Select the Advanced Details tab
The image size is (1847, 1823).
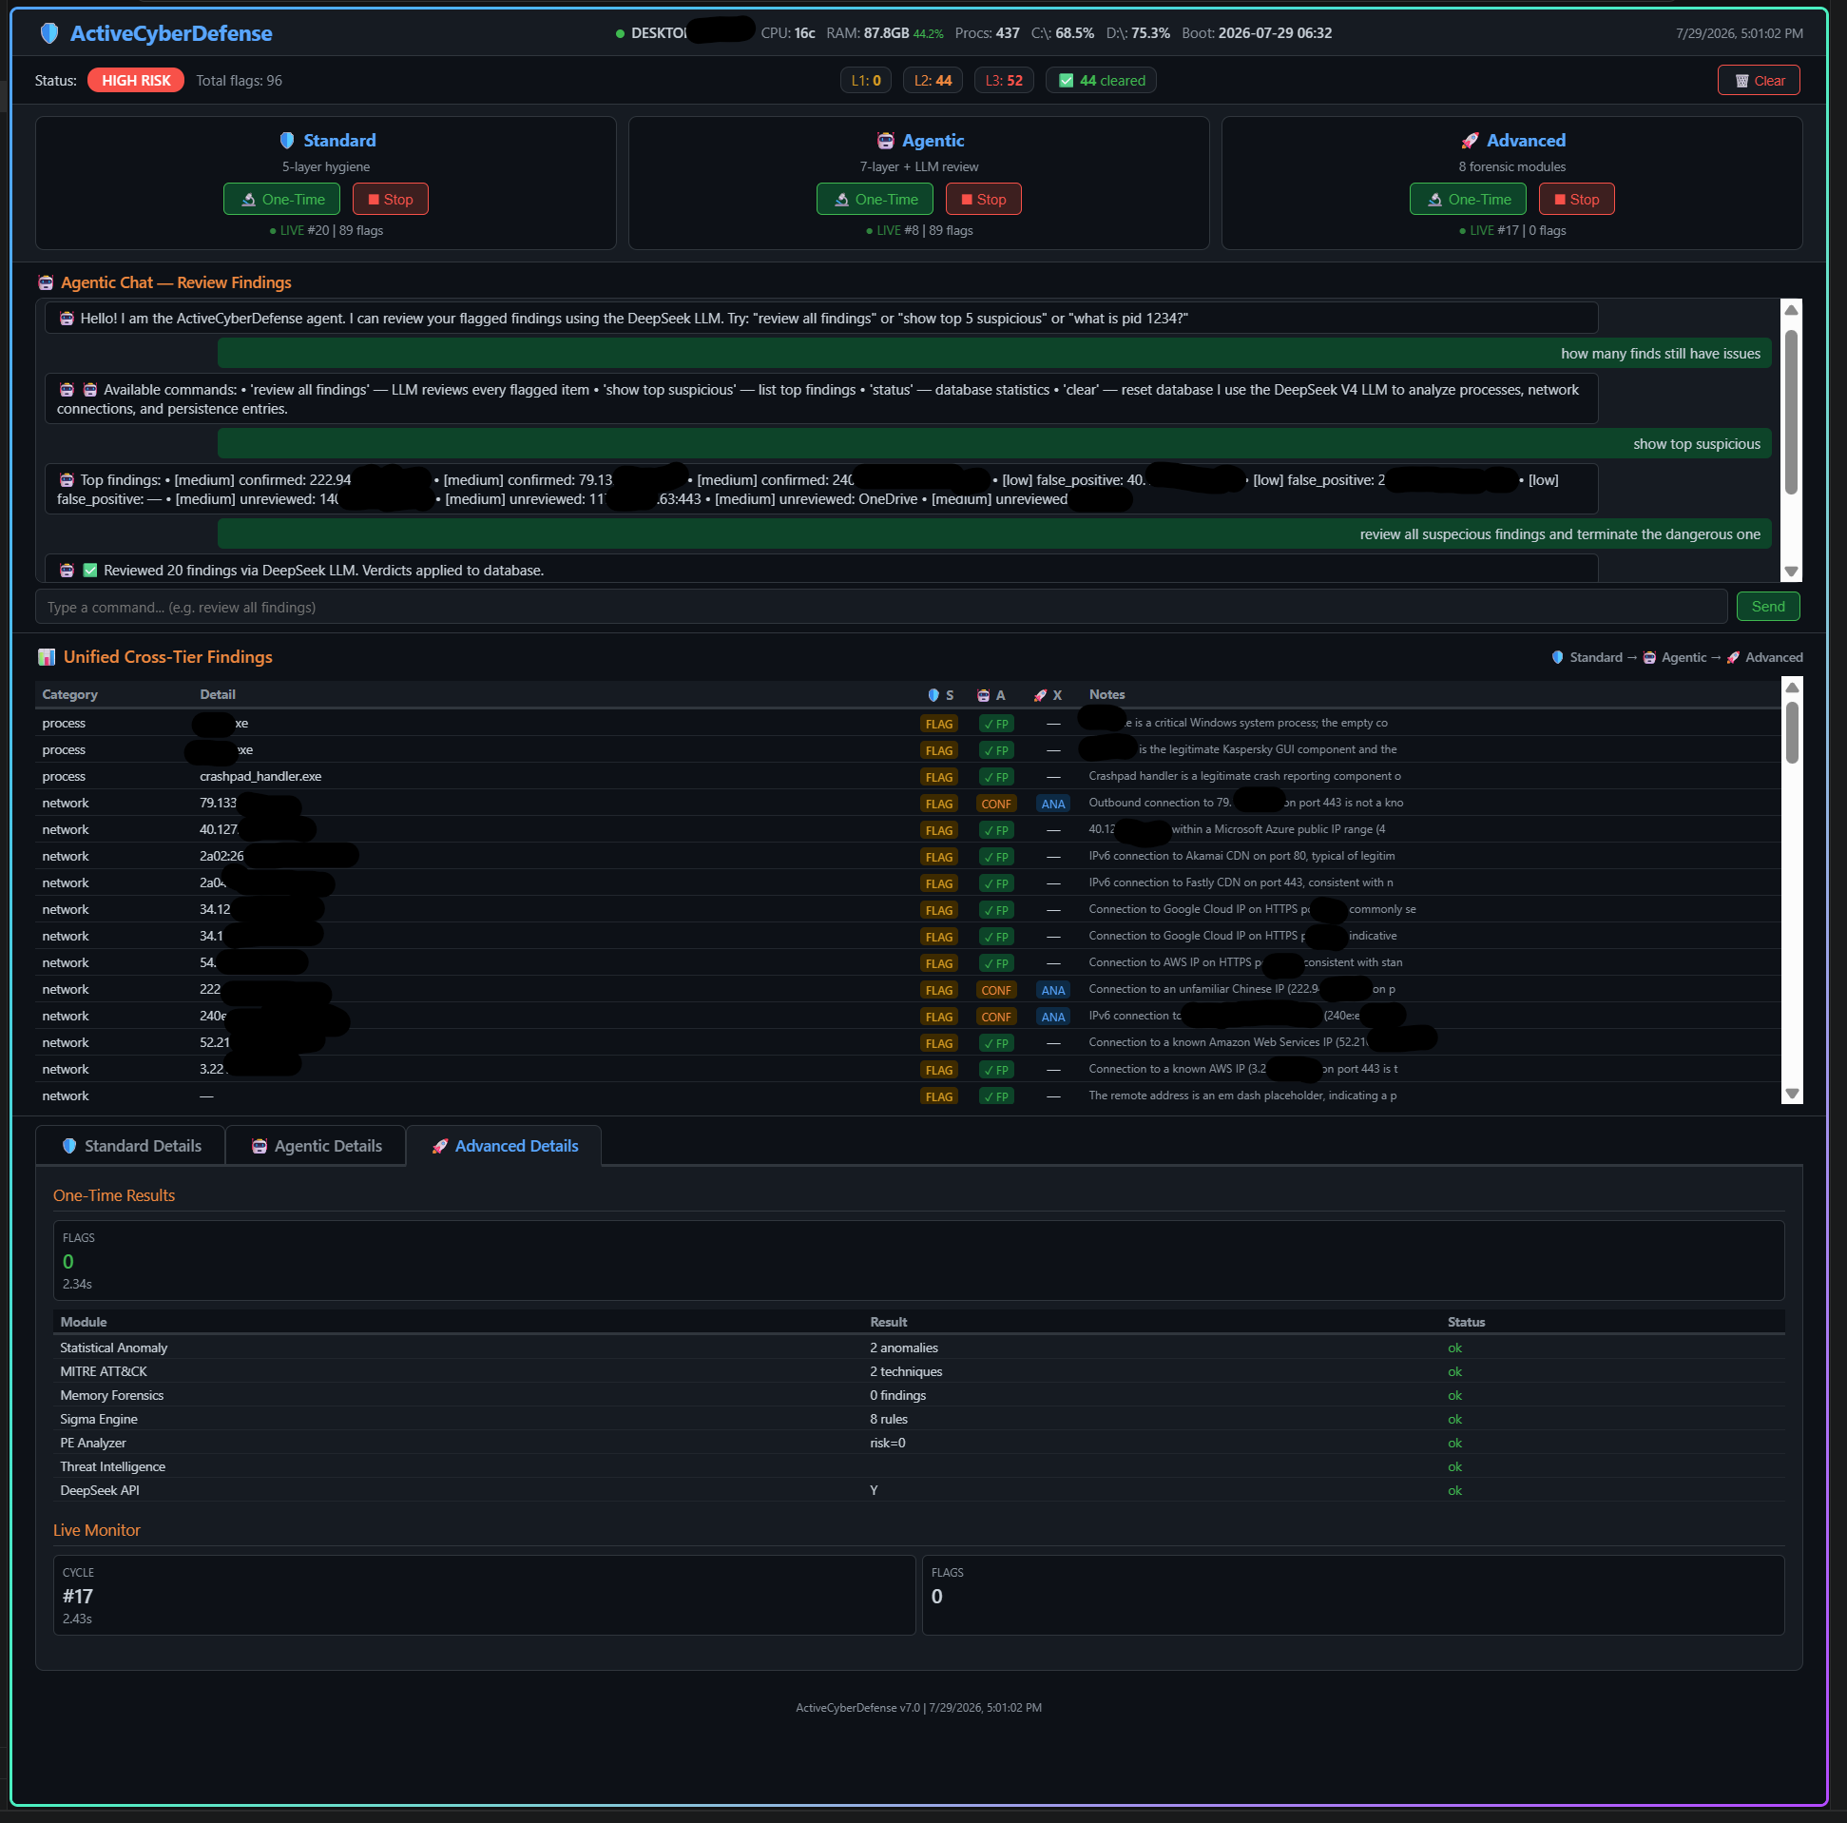(504, 1146)
